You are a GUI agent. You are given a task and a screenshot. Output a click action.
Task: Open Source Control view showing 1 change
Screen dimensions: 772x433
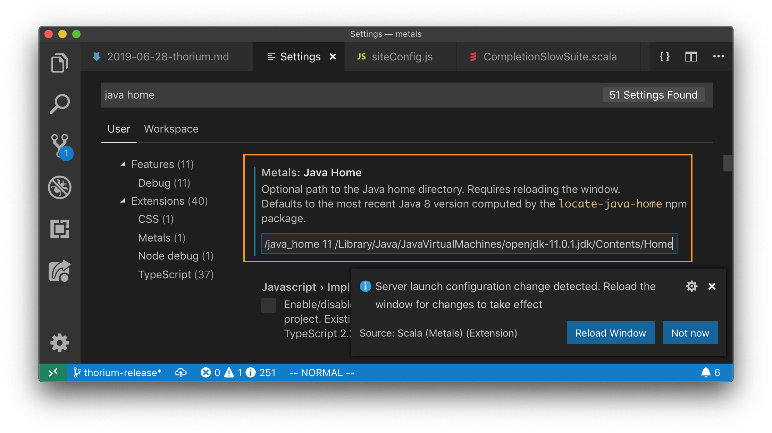click(60, 146)
